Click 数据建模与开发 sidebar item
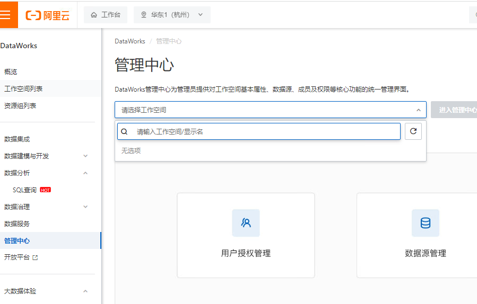This screenshot has height=304, width=477. coord(27,156)
